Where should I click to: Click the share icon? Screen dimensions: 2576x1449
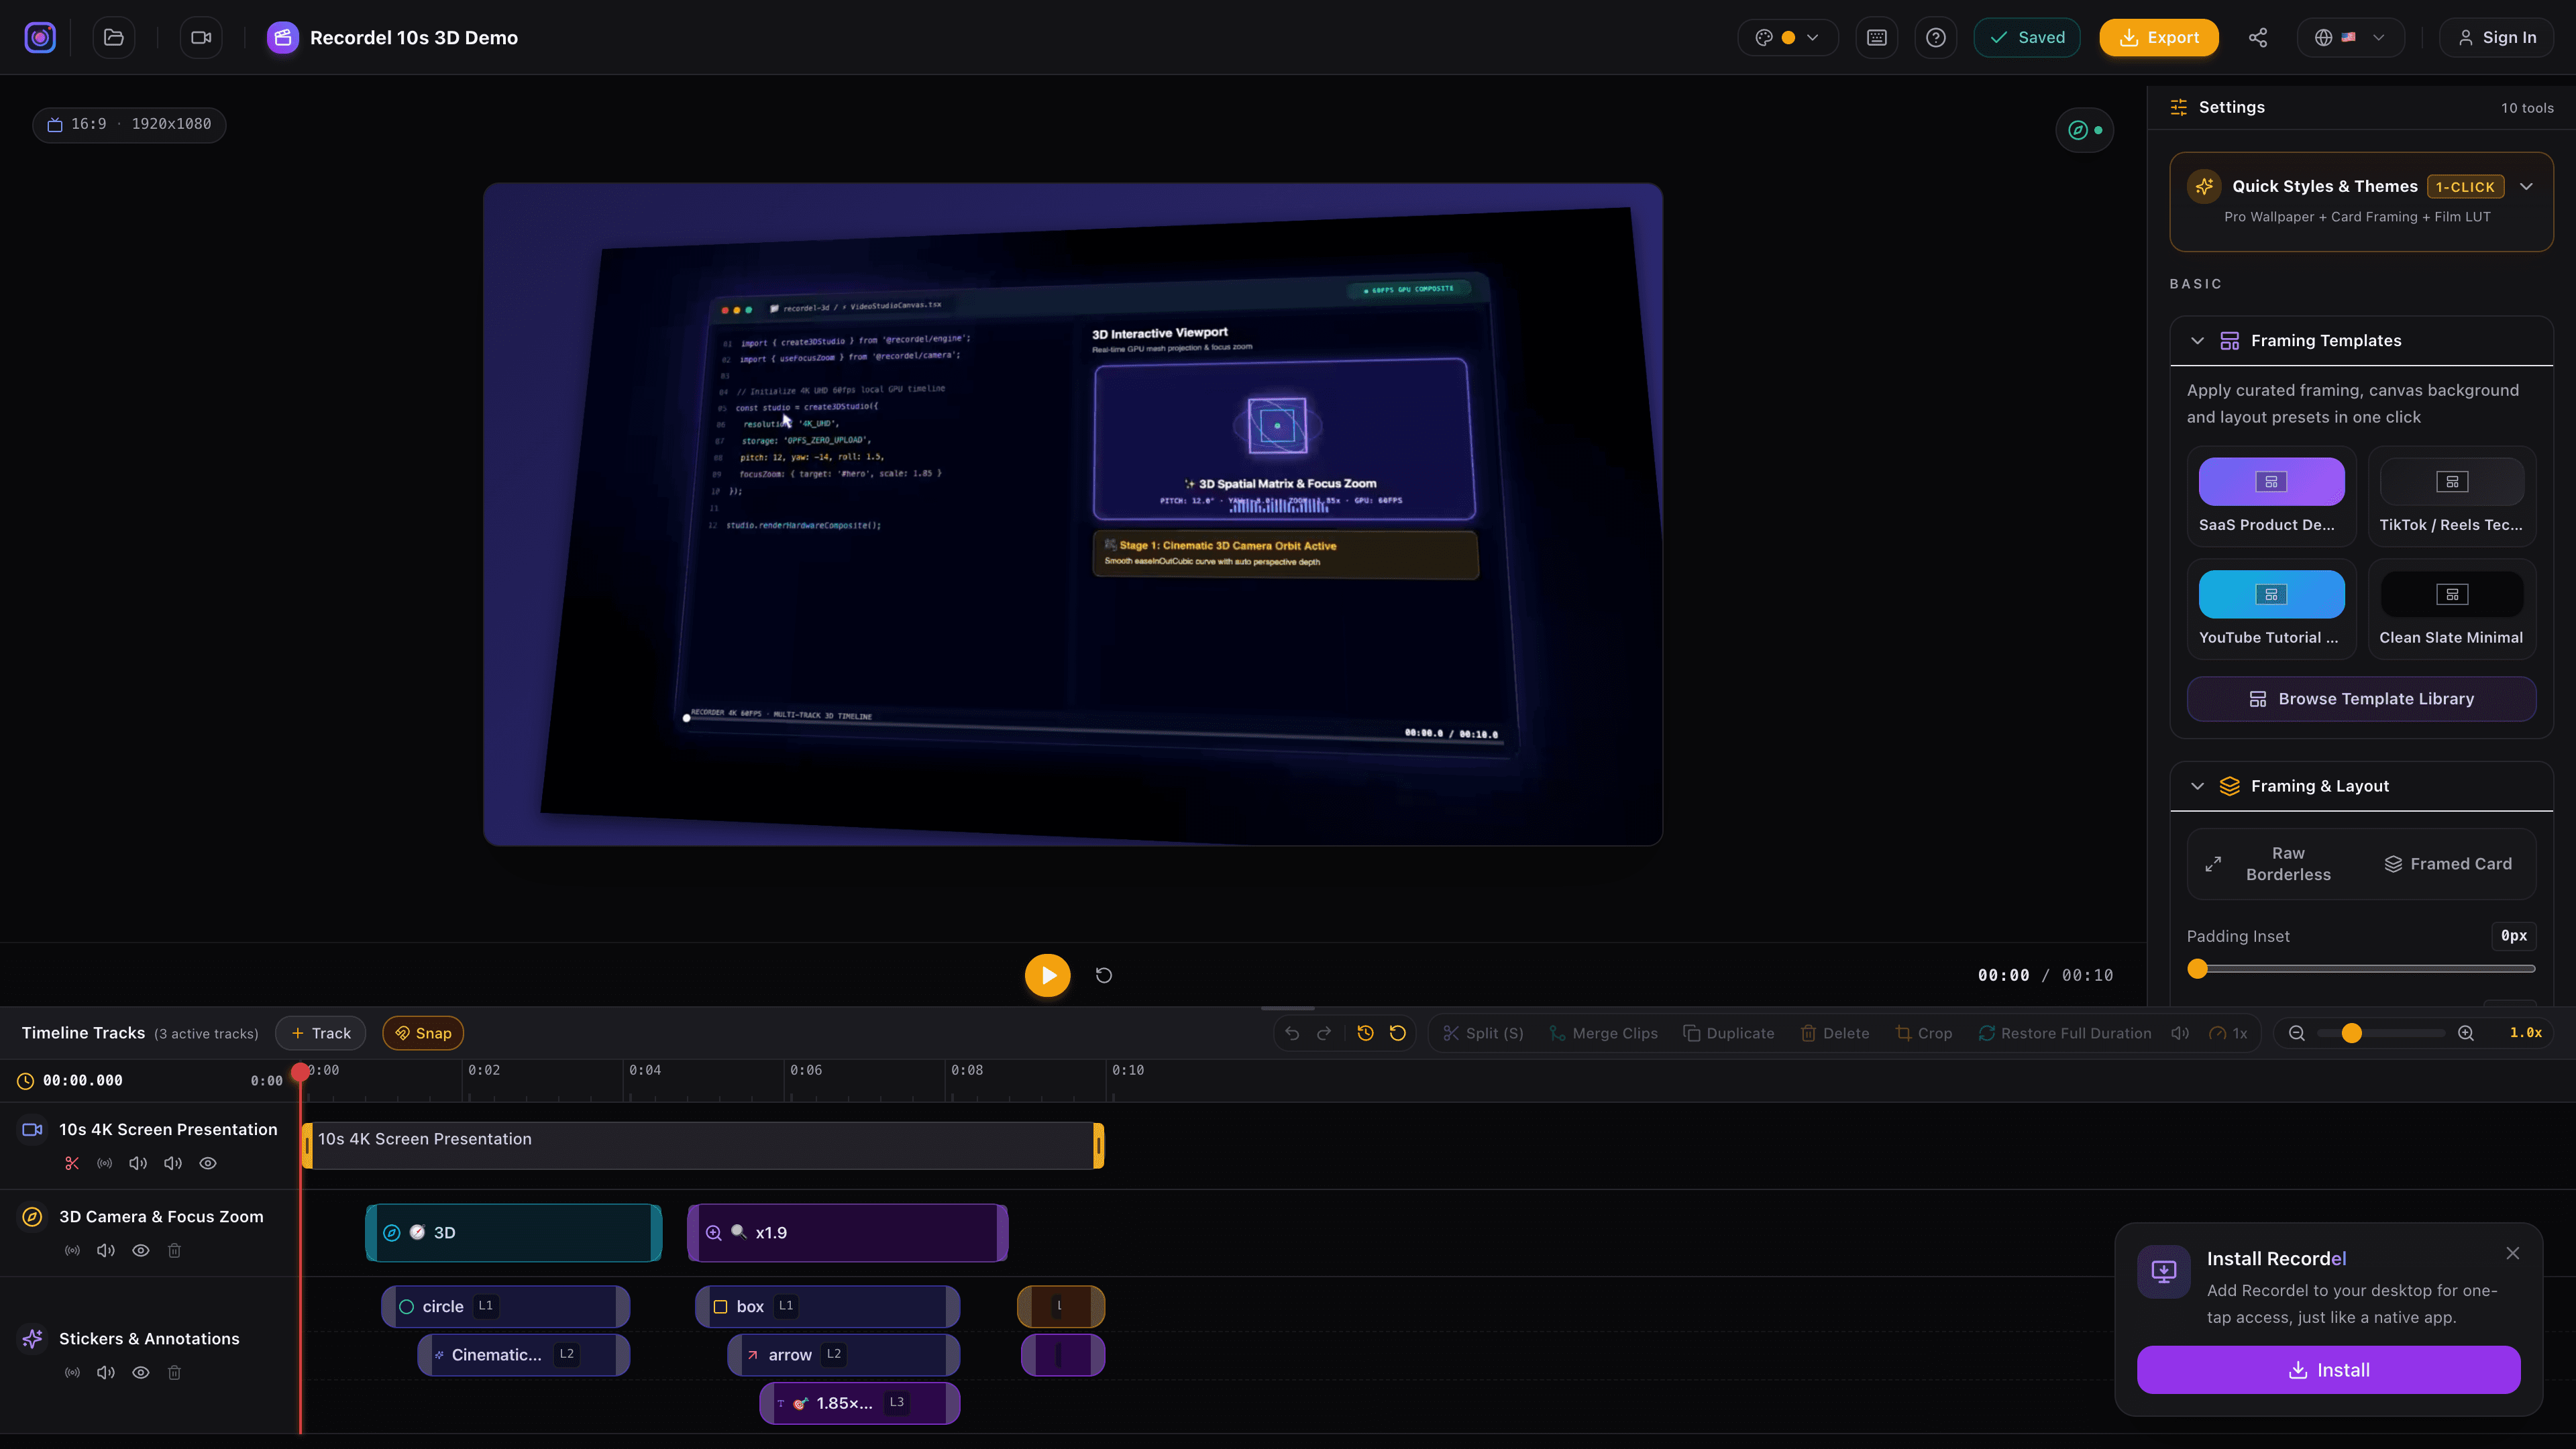[2258, 37]
